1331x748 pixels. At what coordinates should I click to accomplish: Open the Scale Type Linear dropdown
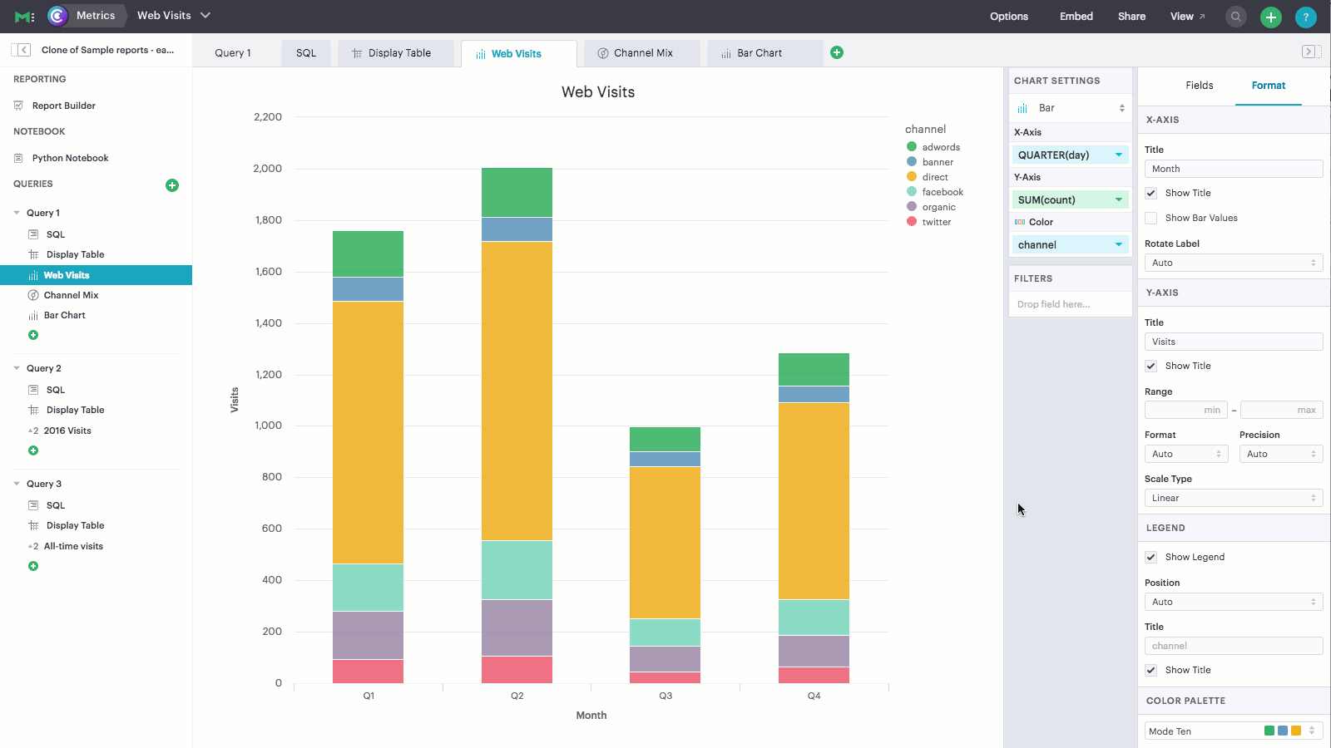click(x=1234, y=498)
